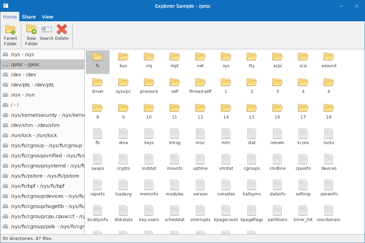365x243 pixels.
Task: Switch to the Home ribbon tab
Action: pos(10,17)
